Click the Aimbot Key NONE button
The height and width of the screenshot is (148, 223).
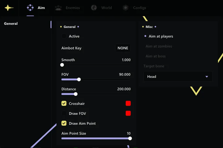[x=123, y=48]
